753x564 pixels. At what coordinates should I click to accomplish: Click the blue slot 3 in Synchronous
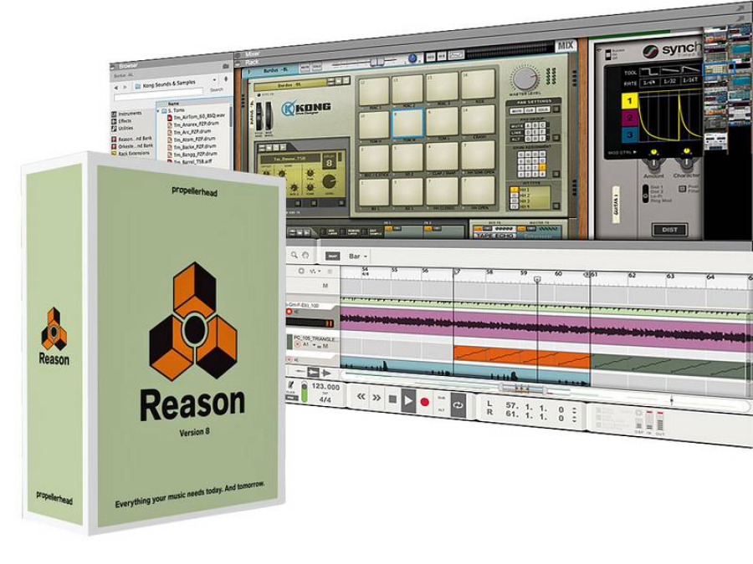pyautogui.click(x=629, y=135)
